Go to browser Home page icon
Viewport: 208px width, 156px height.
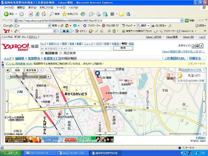[x=44, y=14]
